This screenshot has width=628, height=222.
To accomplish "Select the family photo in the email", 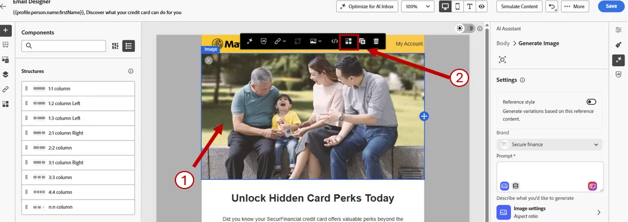I will (313, 116).
